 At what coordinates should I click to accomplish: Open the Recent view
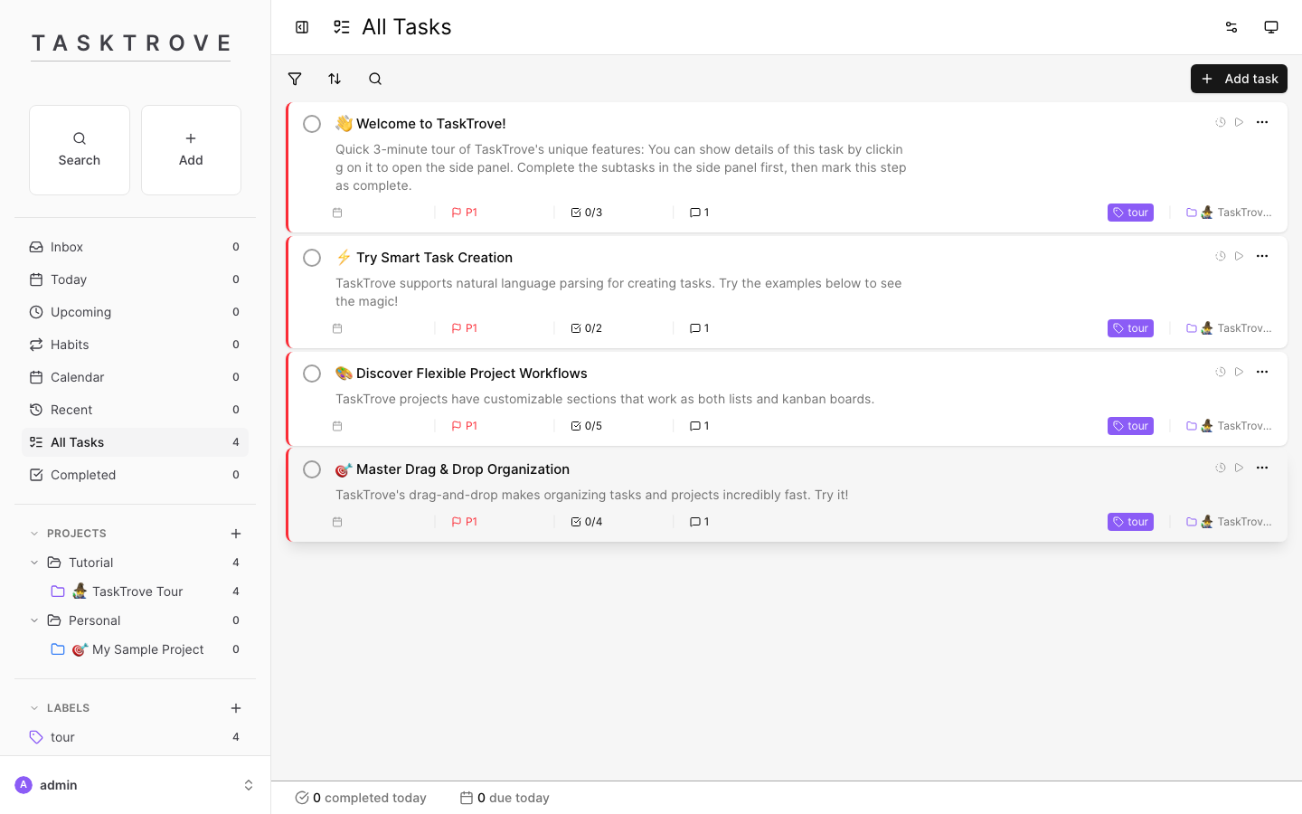pos(135,410)
